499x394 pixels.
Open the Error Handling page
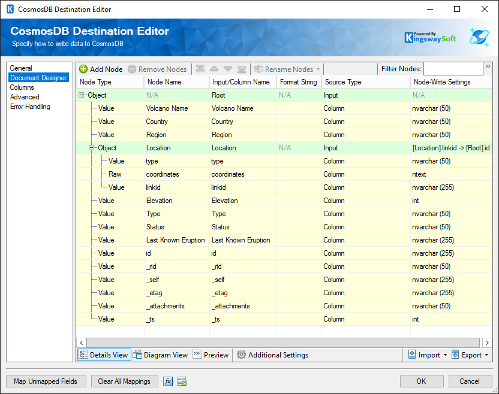pos(30,107)
